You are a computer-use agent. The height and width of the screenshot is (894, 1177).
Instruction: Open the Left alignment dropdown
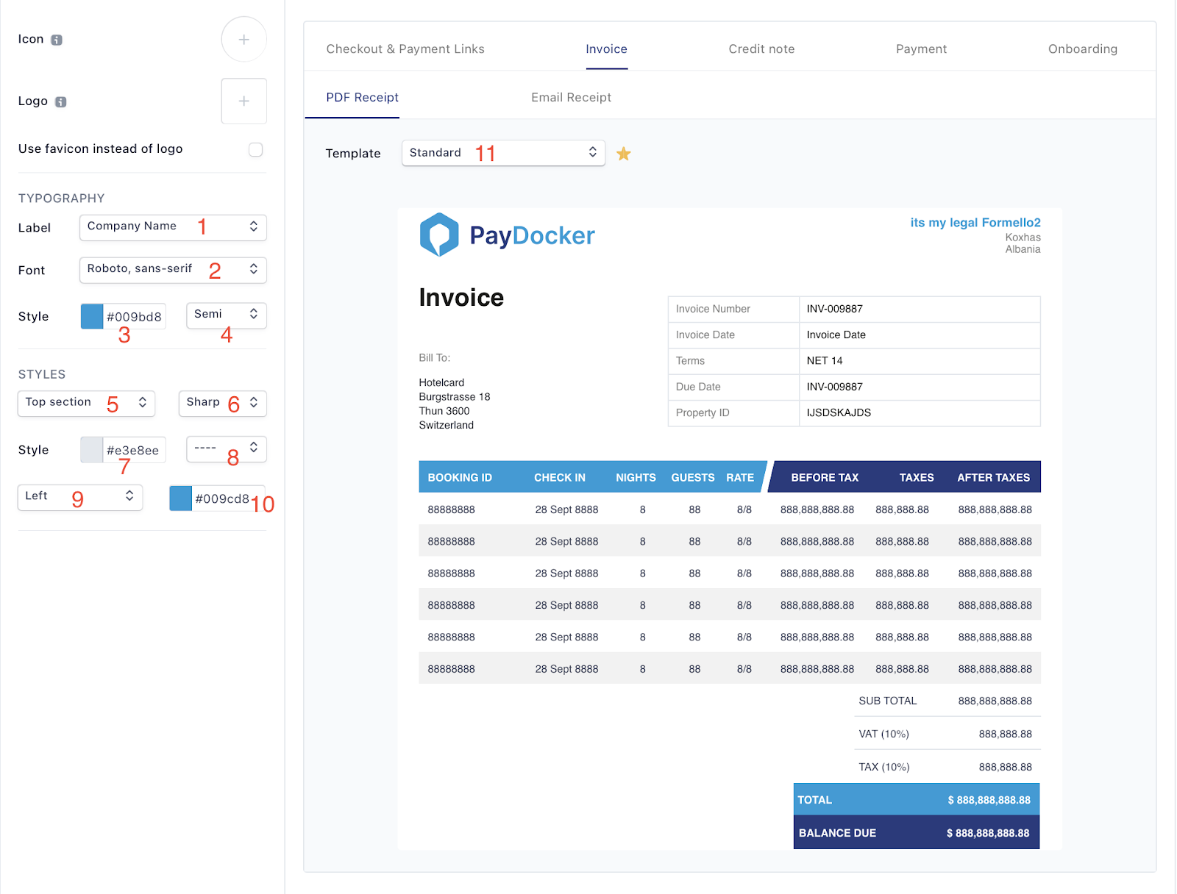[79, 497]
